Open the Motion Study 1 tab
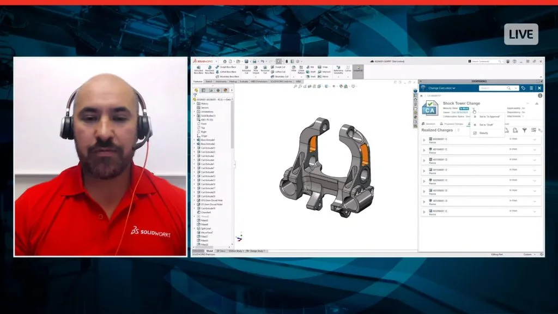The width and height of the screenshot is (558, 314). click(x=236, y=251)
